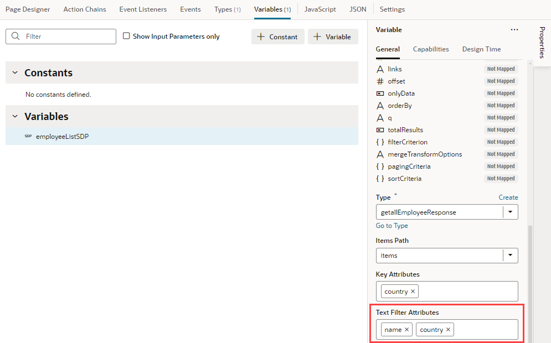Click Not Mapped for links
This screenshot has width=551, height=343.
[501, 69]
